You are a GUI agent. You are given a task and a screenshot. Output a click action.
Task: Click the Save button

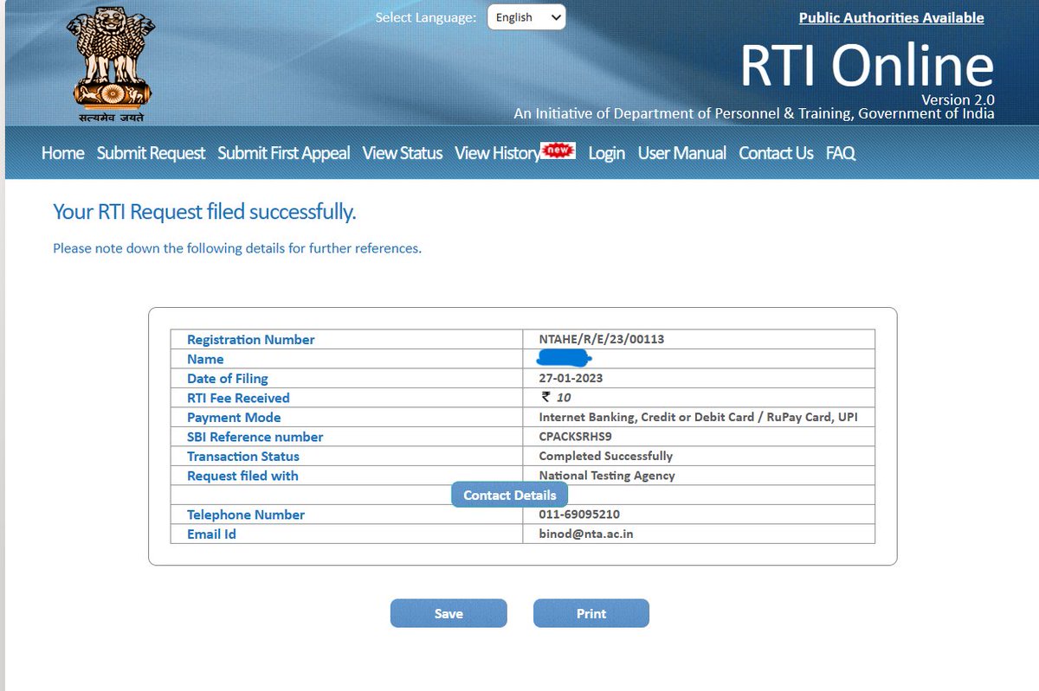pyautogui.click(x=449, y=613)
